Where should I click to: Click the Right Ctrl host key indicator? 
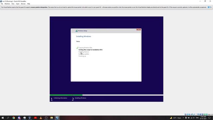[210, 114]
